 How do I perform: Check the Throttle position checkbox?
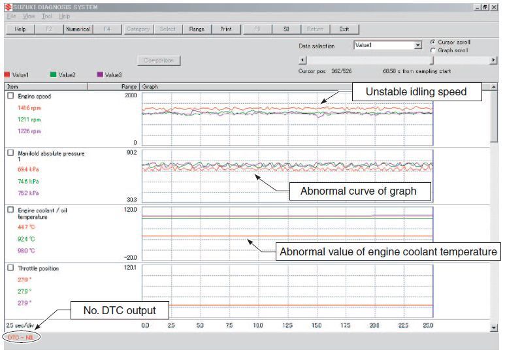pyautogui.click(x=10, y=268)
